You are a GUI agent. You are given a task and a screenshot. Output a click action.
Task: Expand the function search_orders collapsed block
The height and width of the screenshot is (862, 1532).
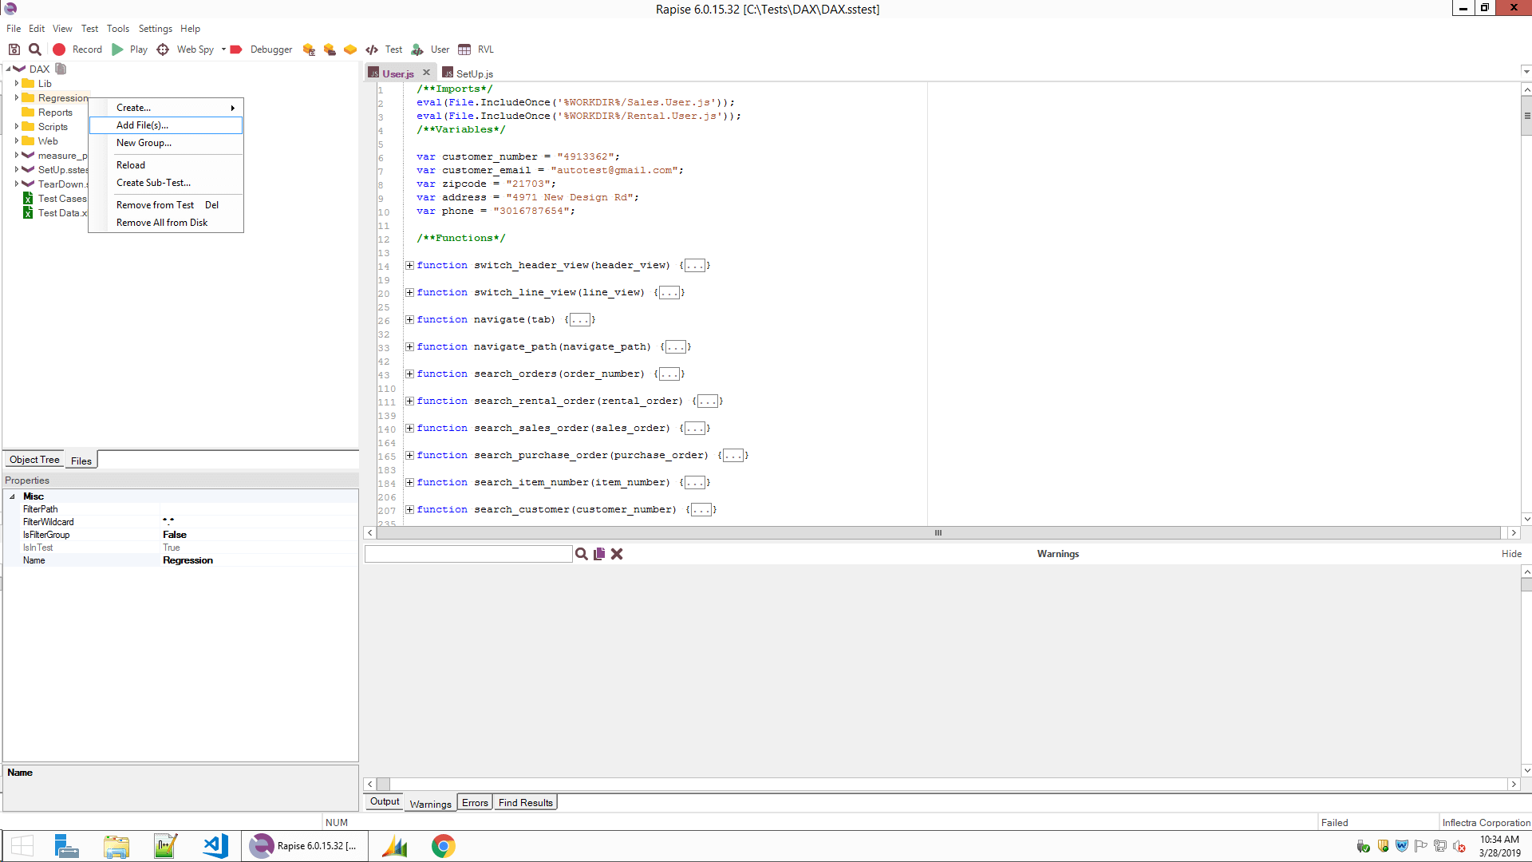409,374
